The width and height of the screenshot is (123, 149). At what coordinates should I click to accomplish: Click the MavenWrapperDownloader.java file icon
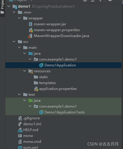coord(30,36)
